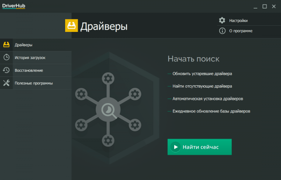
Task: Click the central magnifier search graphic
Action: coord(108,110)
